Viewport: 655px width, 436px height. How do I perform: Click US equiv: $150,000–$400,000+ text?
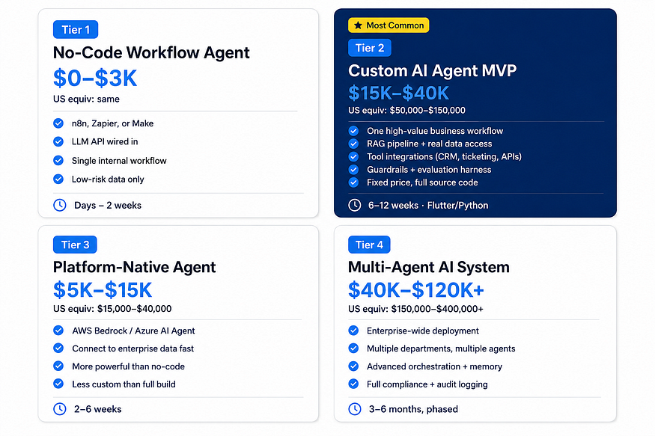(415, 309)
